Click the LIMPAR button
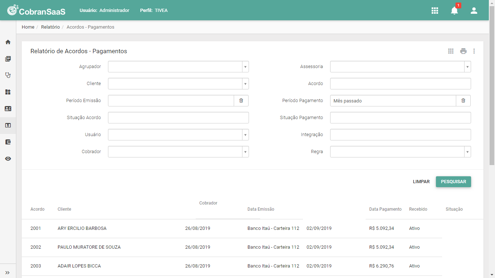The width and height of the screenshot is (495, 278). [421, 182]
